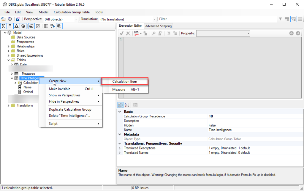Toggle alphabetical sort A-Z in tree toolbar
This screenshot has width=304, height=191.
53,26
